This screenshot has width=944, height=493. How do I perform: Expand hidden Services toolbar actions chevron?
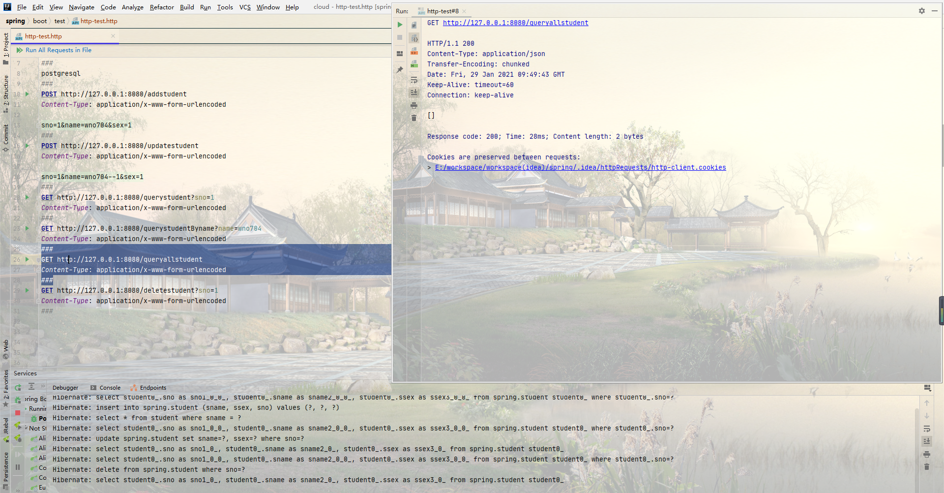[x=43, y=387]
